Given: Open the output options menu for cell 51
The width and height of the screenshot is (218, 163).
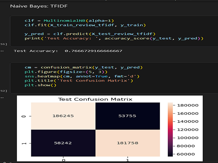Looking at the screenshot, I should coord(2,51).
